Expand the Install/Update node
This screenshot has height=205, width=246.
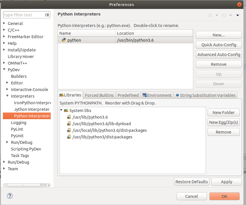(4, 50)
